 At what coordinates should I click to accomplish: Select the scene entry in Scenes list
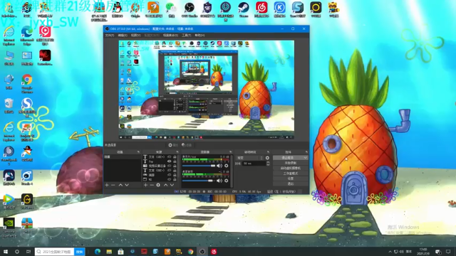click(x=123, y=156)
